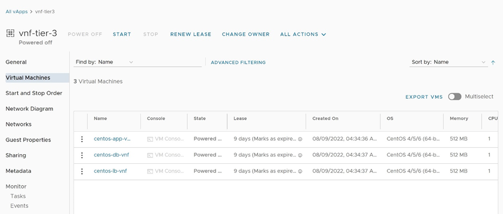Click the Console column header
The image size is (503, 214).
coord(156,118)
